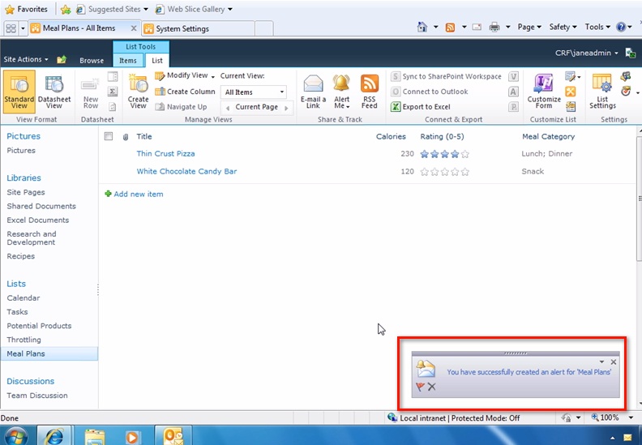Click Customize Form
This screenshot has width=642, height=445.
[544, 92]
